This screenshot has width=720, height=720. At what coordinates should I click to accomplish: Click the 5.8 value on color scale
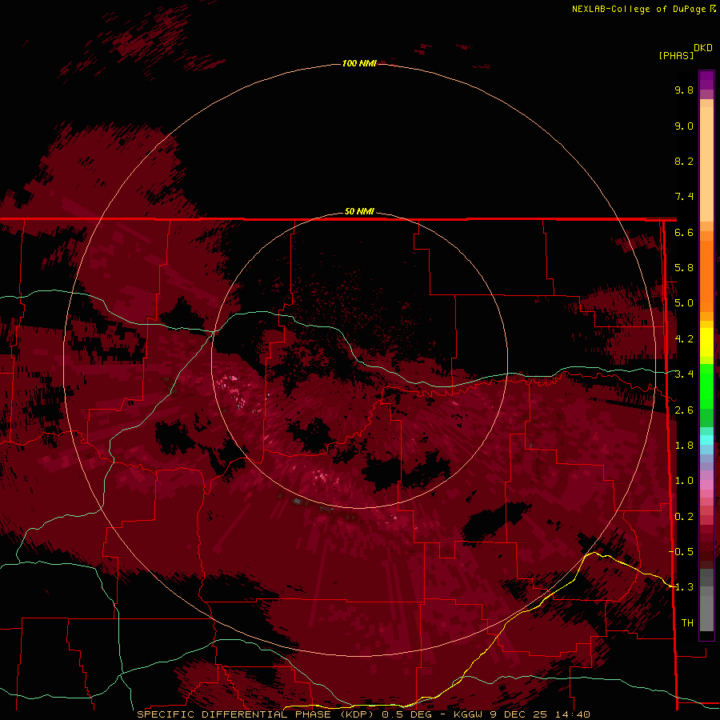[x=684, y=268]
